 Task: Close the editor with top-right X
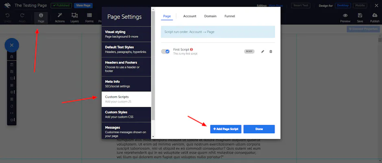tap(376, 5)
